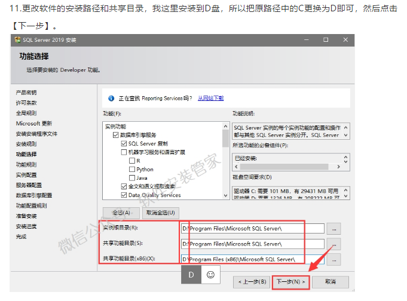The height and width of the screenshot is (301, 407).
Task: Select 功能规则 step in sidebar
Action: click(26, 164)
